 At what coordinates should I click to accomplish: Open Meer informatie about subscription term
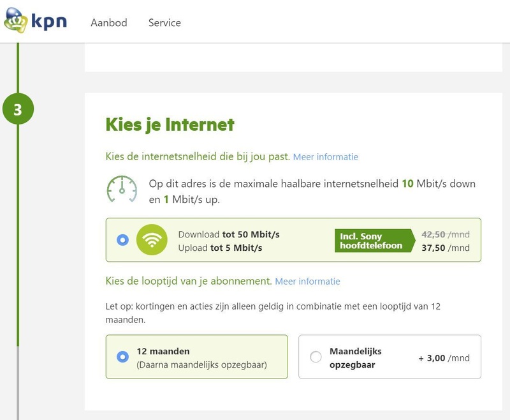point(307,281)
